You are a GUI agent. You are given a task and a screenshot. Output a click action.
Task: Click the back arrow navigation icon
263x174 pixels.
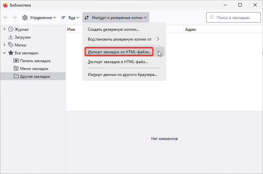6,18
